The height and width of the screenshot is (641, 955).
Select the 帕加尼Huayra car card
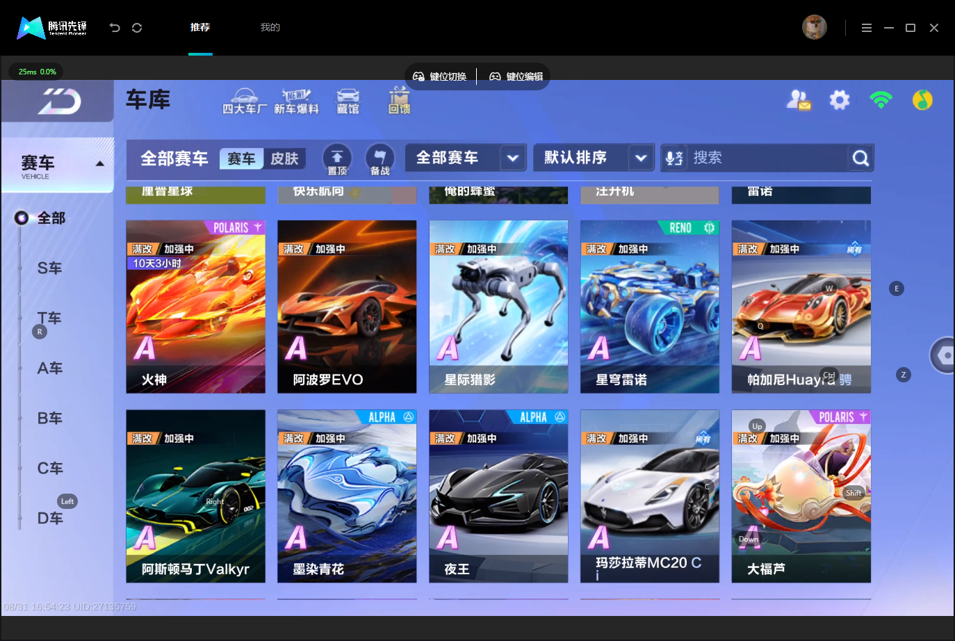(x=801, y=307)
